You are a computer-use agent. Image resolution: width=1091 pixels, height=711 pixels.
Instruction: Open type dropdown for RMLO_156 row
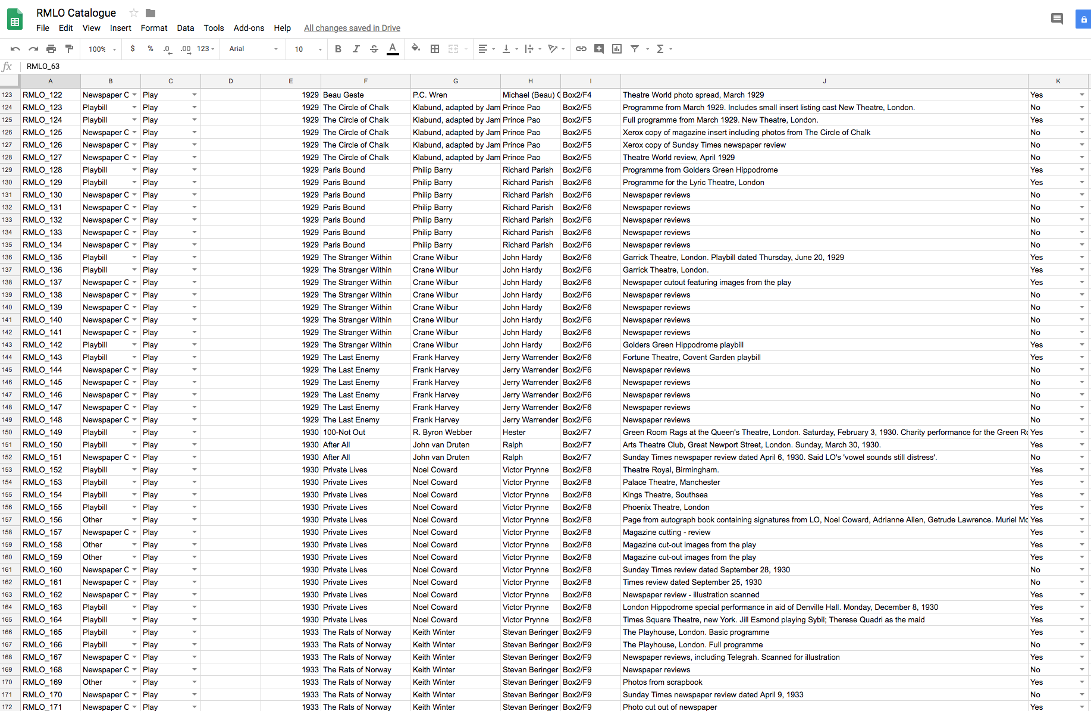134,520
